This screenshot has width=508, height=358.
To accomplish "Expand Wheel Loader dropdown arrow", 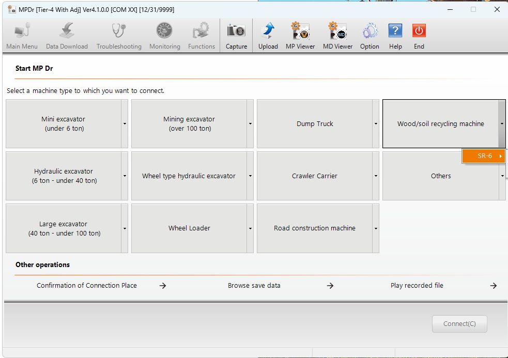I will pos(250,228).
